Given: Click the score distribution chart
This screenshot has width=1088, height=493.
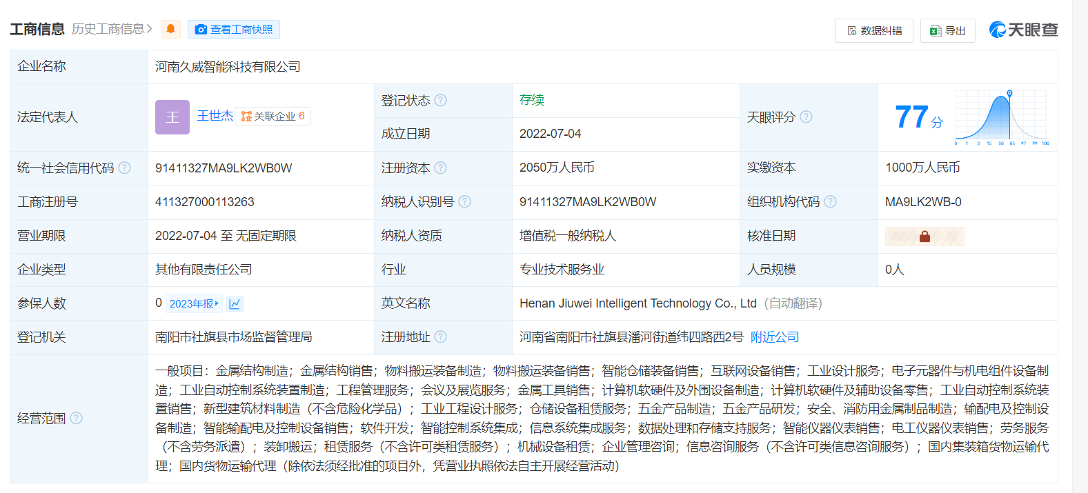Looking at the screenshot, I should click(1002, 117).
